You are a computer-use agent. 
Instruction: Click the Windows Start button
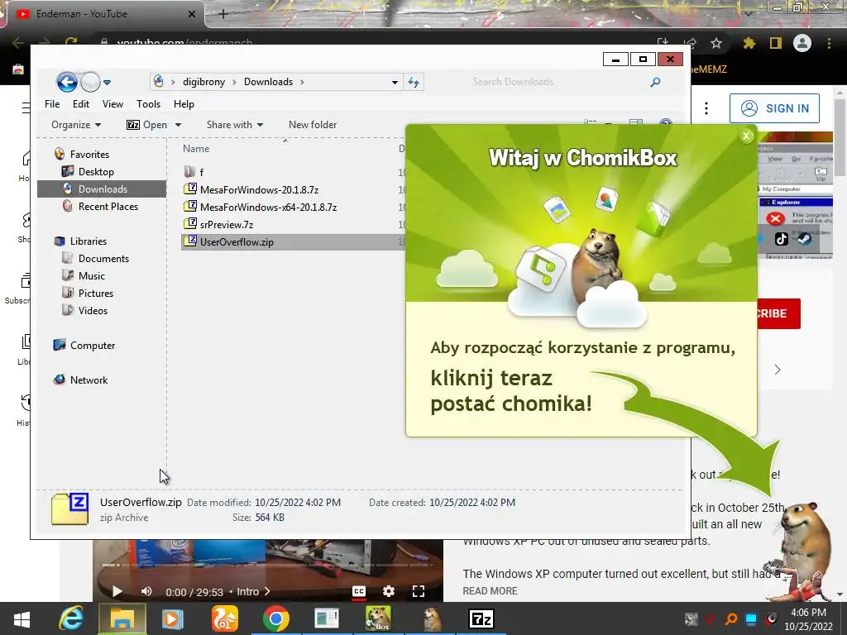[22, 619]
